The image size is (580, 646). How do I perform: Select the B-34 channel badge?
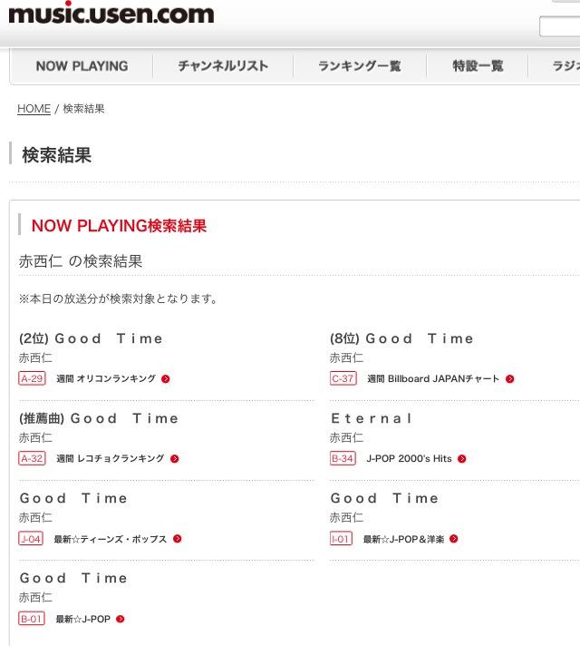pos(343,458)
